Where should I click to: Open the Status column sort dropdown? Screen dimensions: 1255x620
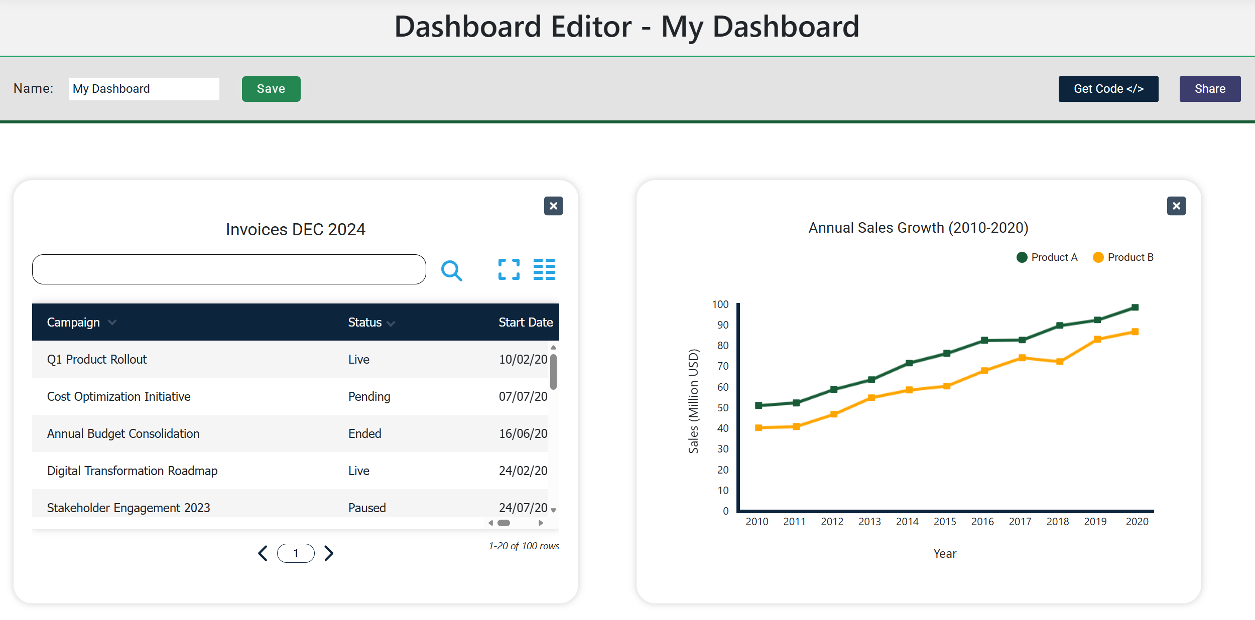[x=392, y=323]
